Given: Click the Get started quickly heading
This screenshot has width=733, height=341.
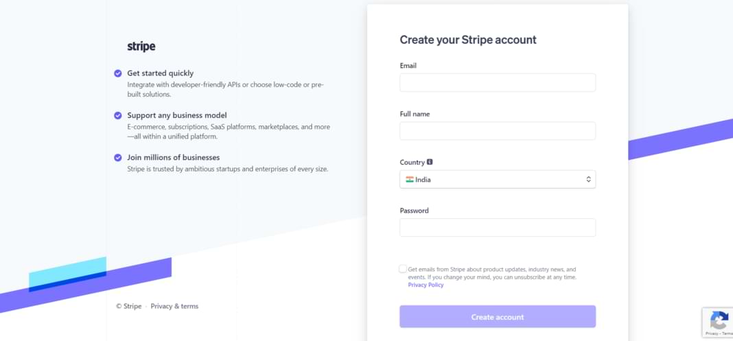Looking at the screenshot, I should click(x=161, y=73).
